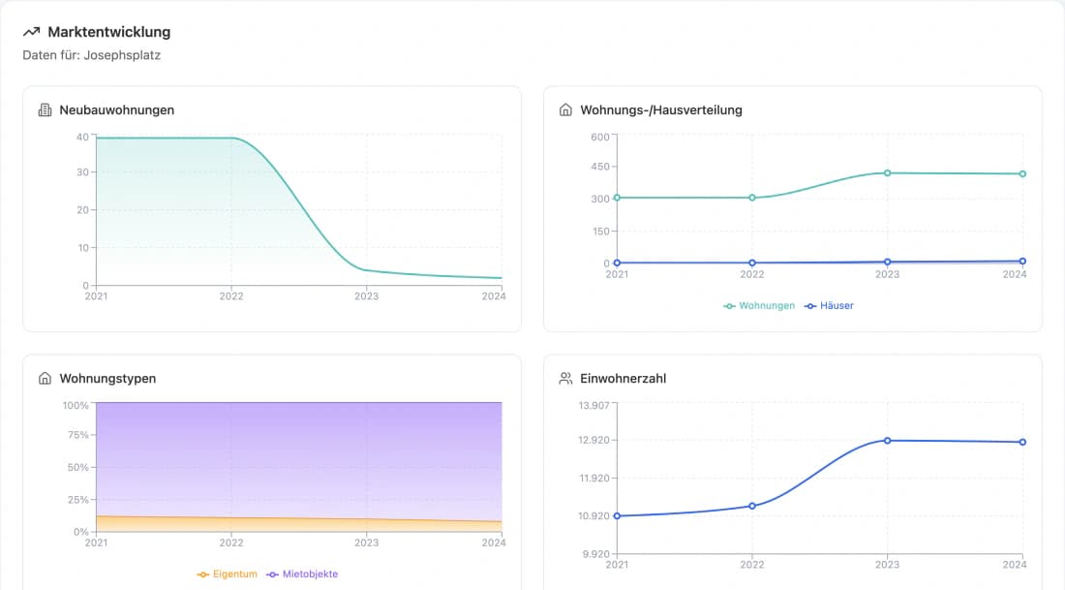Click the Wohnungstypen chart title
Viewport: 1065px width, 590px height.
107,379
